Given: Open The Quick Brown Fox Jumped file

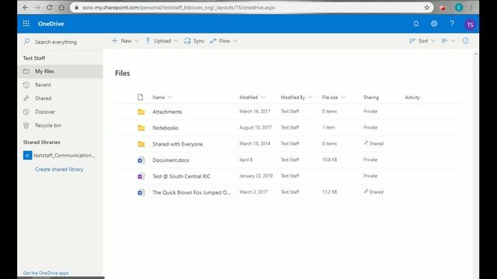Looking at the screenshot, I should pos(192,192).
